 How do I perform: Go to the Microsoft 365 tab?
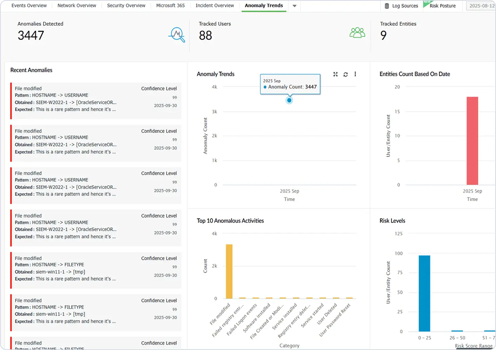170,6
